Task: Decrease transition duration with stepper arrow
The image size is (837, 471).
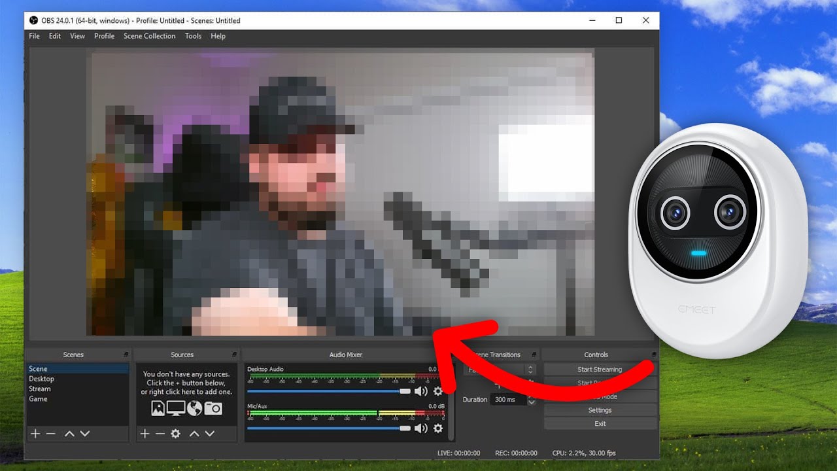Action: click(x=531, y=402)
